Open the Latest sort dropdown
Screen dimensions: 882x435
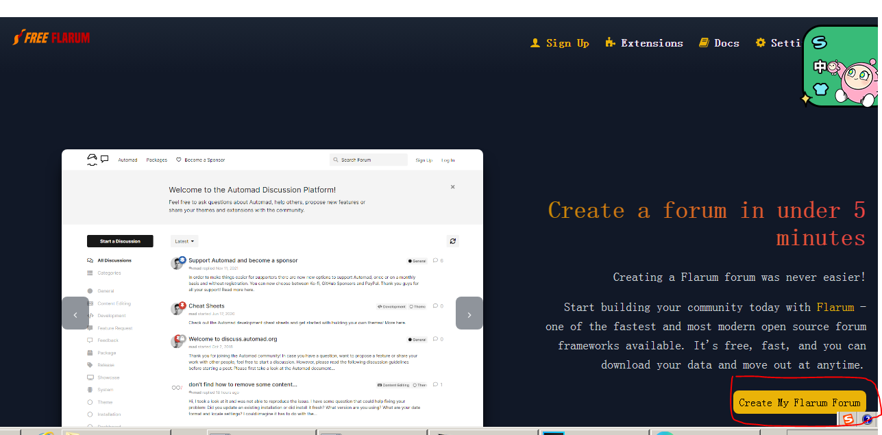[x=185, y=241]
